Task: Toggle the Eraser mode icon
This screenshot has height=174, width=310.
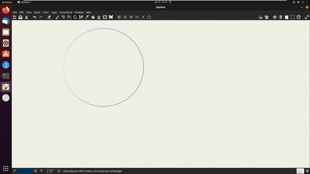Action: pyautogui.click(x=49, y=17)
